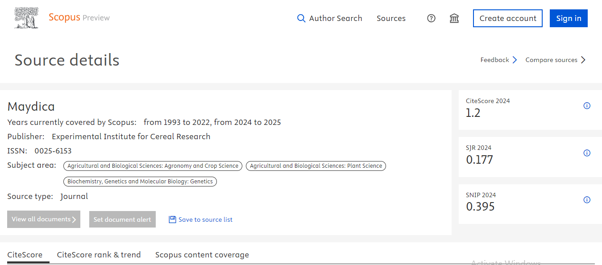The height and width of the screenshot is (265, 602).
Task: Open Compare sources
Action: [551, 60]
